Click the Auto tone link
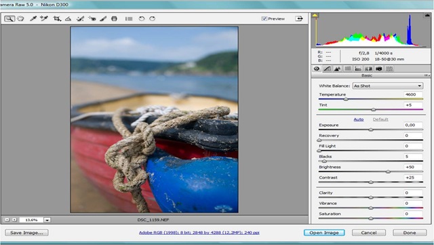 click(359, 119)
